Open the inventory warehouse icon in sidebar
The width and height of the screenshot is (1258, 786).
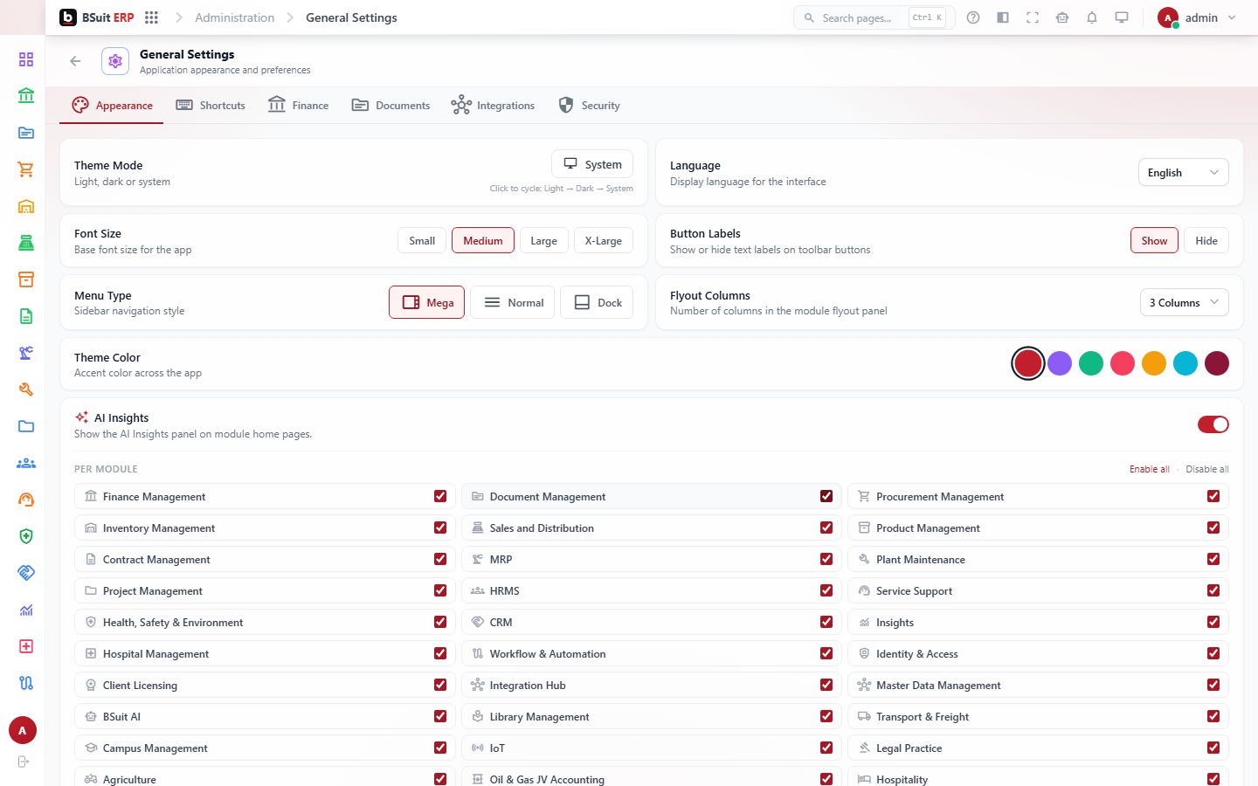click(x=26, y=206)
